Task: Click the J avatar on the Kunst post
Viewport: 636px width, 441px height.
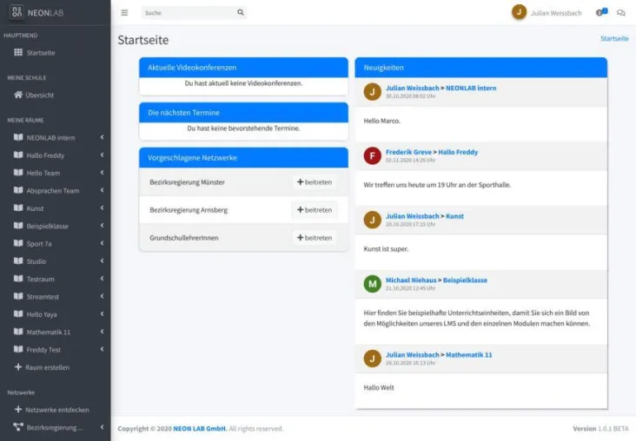Action: [373, 220]
